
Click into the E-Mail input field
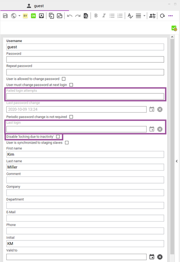click(x=85, y=218)
